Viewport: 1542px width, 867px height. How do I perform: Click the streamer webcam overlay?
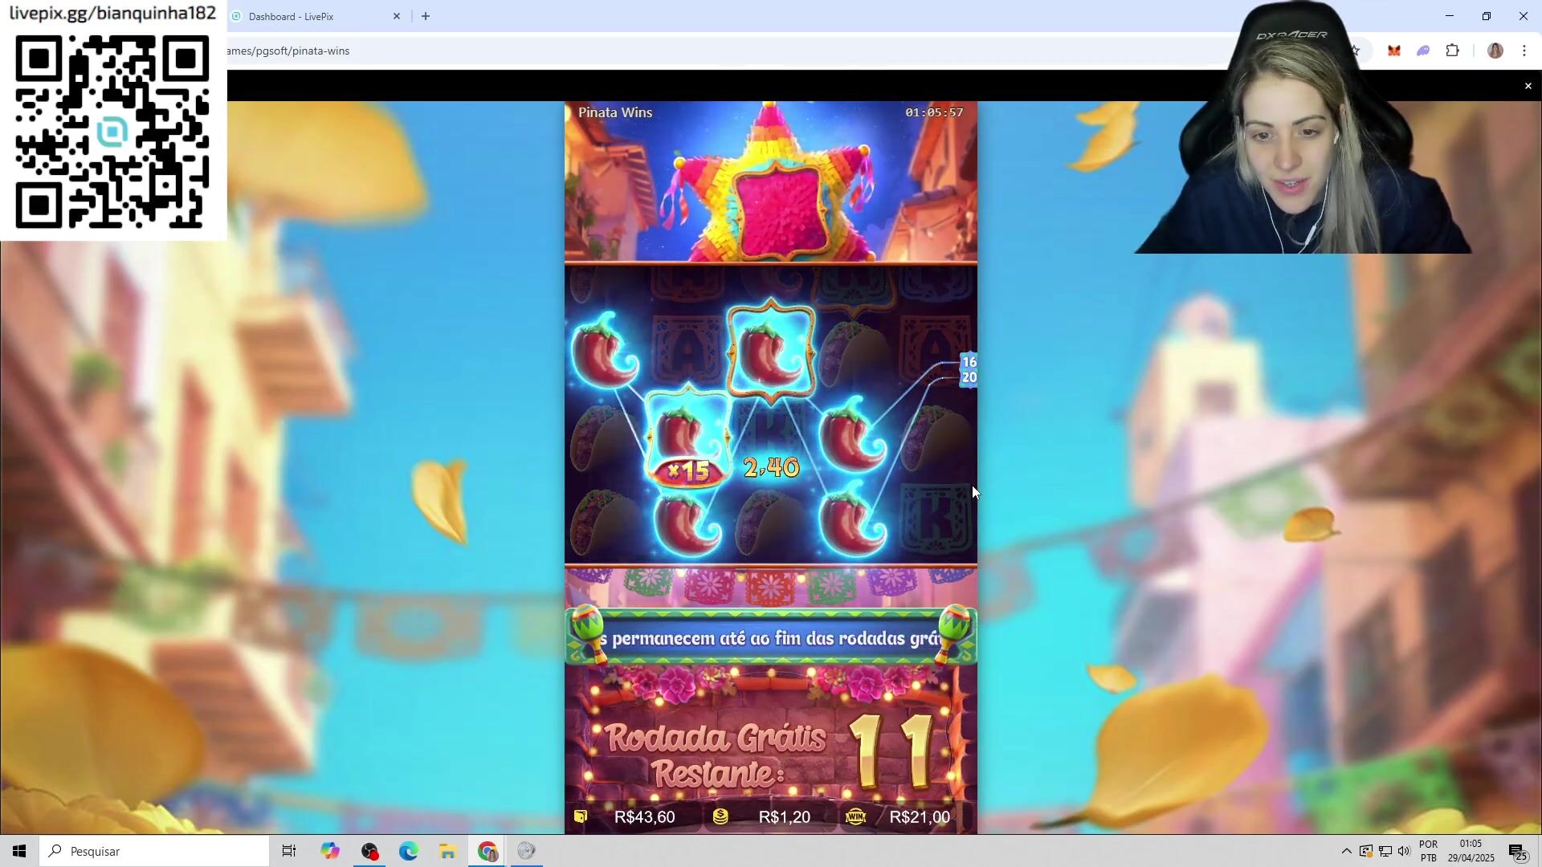1303,128
